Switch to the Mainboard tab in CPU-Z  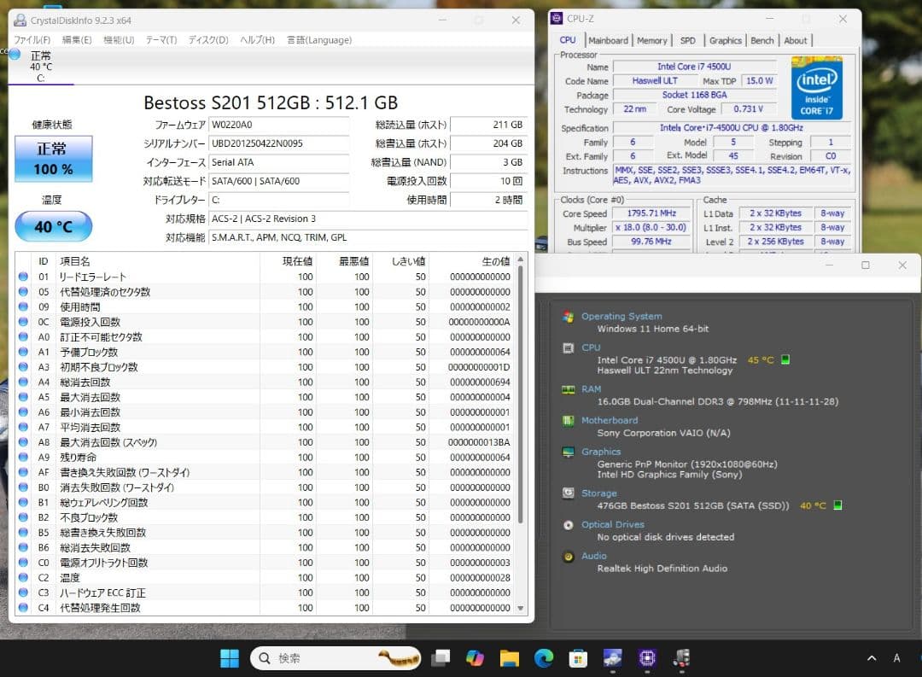tap(609, 40)
